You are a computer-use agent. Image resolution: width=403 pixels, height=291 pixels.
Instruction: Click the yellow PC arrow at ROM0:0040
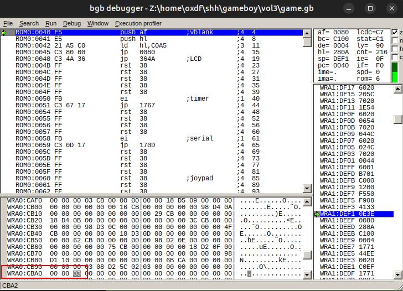click(x=4, y=33)
